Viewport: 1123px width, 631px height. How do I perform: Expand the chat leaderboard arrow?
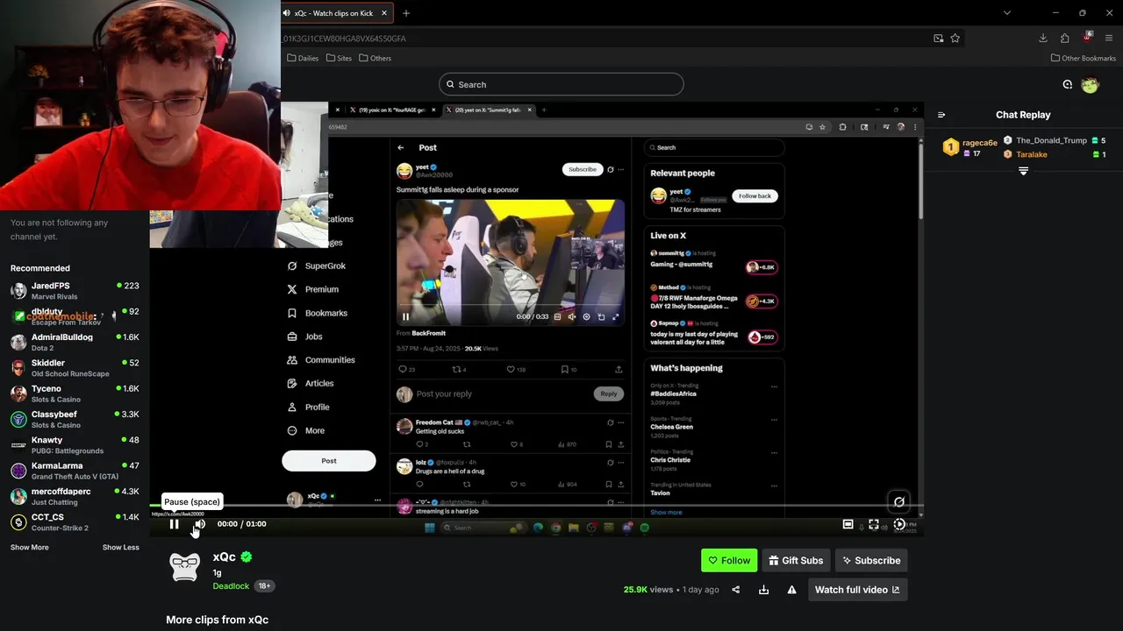click(x=1023, y=171)
